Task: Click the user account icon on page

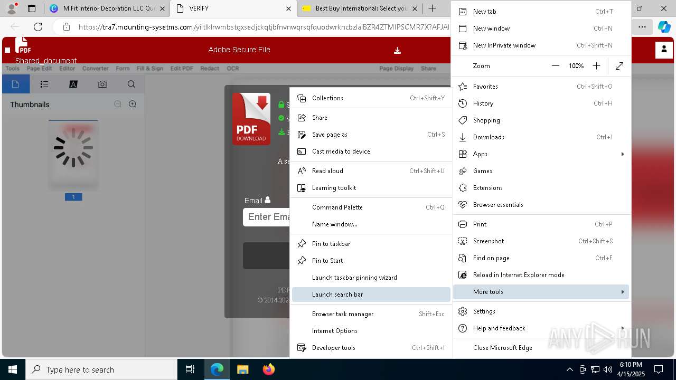Action: pyautogui.click(x=664, y=50)
